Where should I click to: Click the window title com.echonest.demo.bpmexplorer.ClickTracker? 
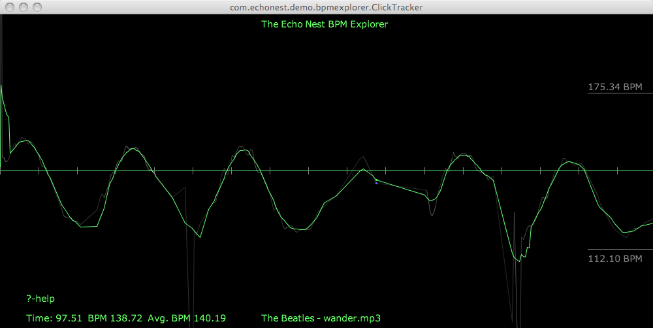[326, 7]
